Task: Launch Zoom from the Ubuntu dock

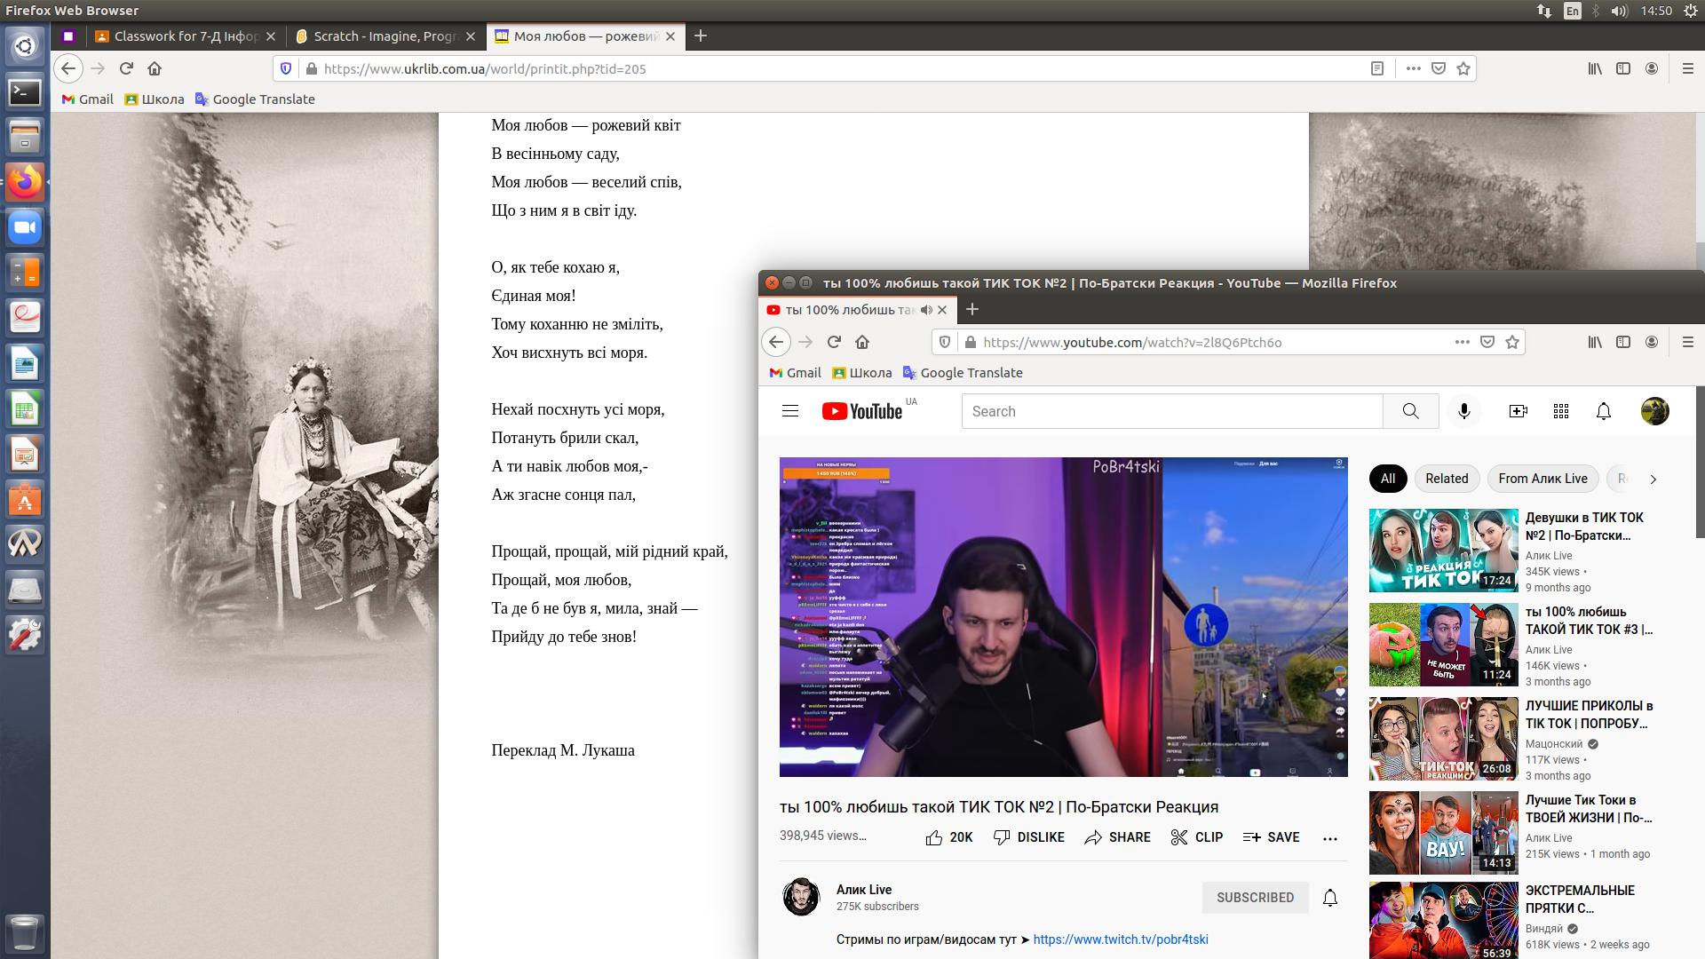Action: 25,228
